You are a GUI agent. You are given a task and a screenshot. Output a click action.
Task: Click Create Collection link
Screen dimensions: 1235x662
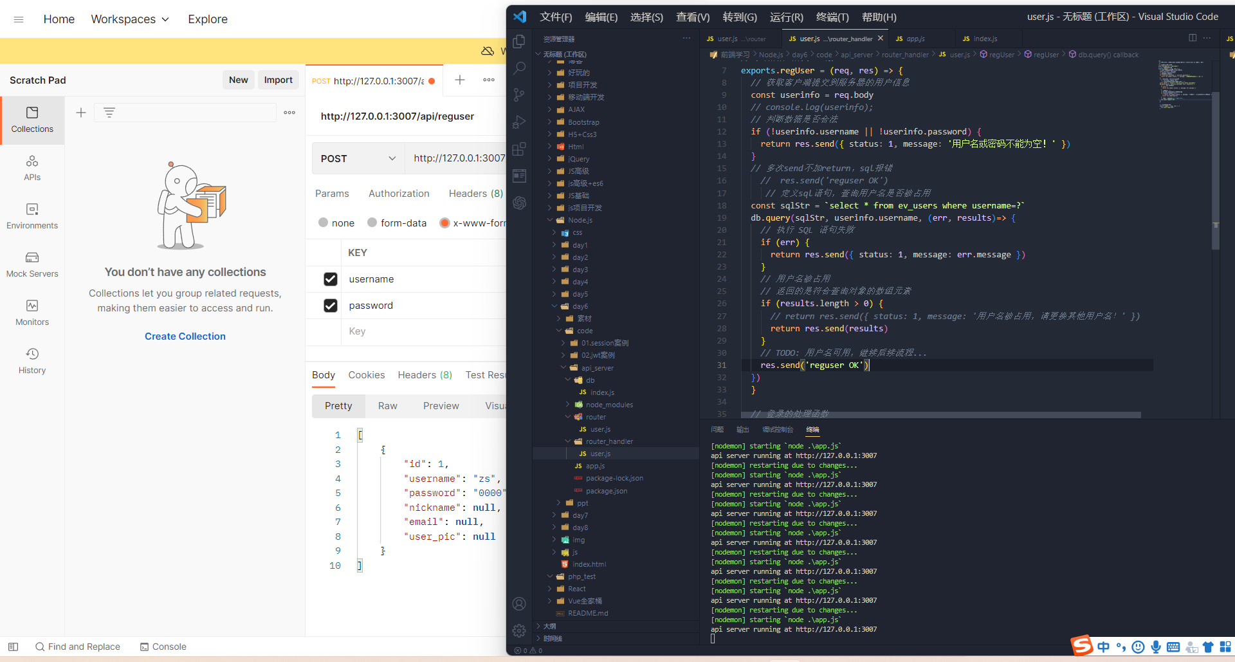click(185, 336)
